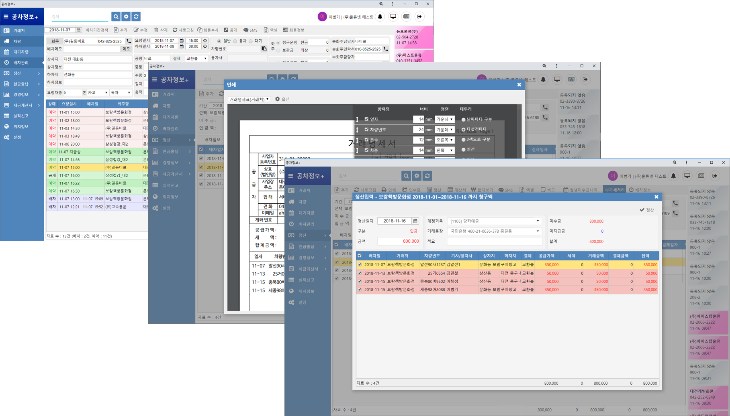Click logout arrow icon in top-left window
Viewport: 730px width, 416px height.
tap(419, 16)
